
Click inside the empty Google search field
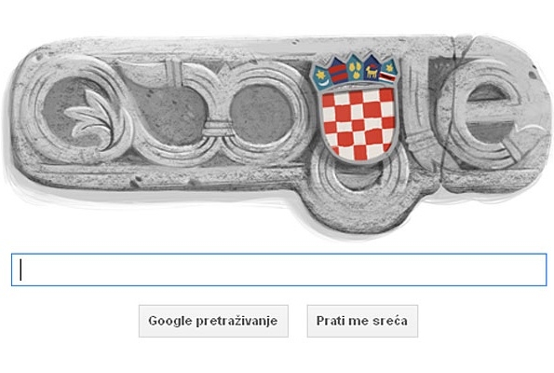point(278,269)
